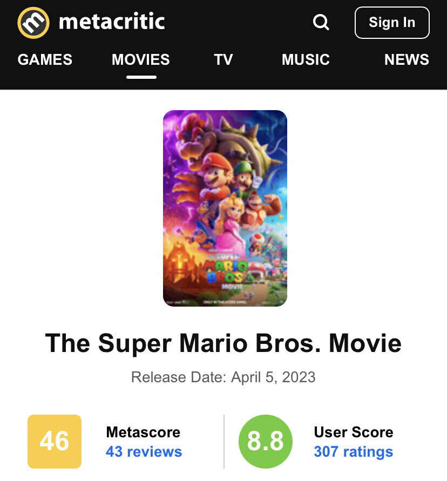447x481 pixels.
Task: Select the MOVIES navigation tab
Action: pyautogui.click(x=141, y=59)
